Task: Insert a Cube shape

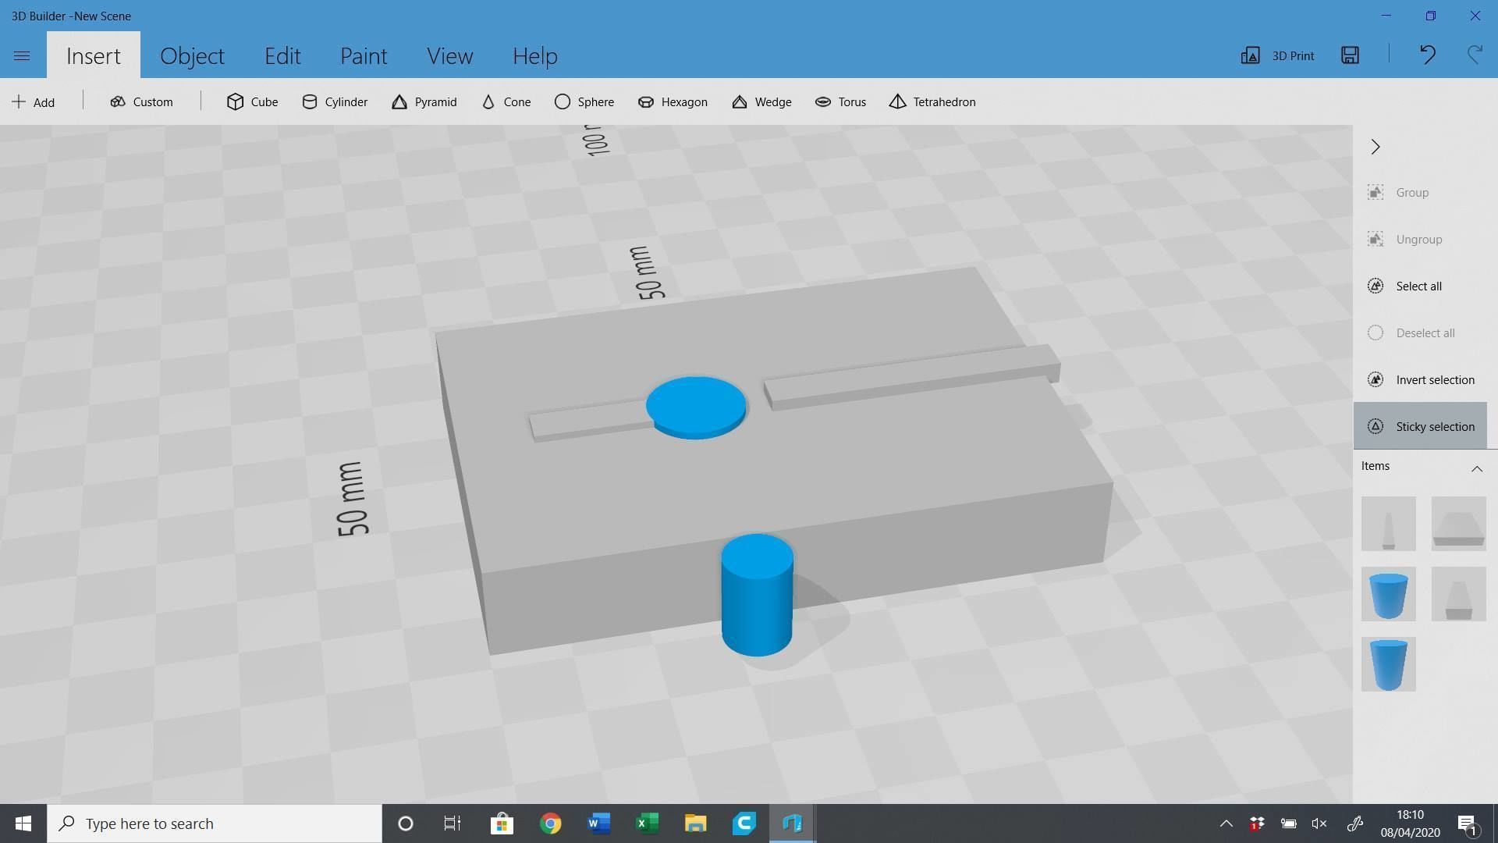Action: coord(251,101)
